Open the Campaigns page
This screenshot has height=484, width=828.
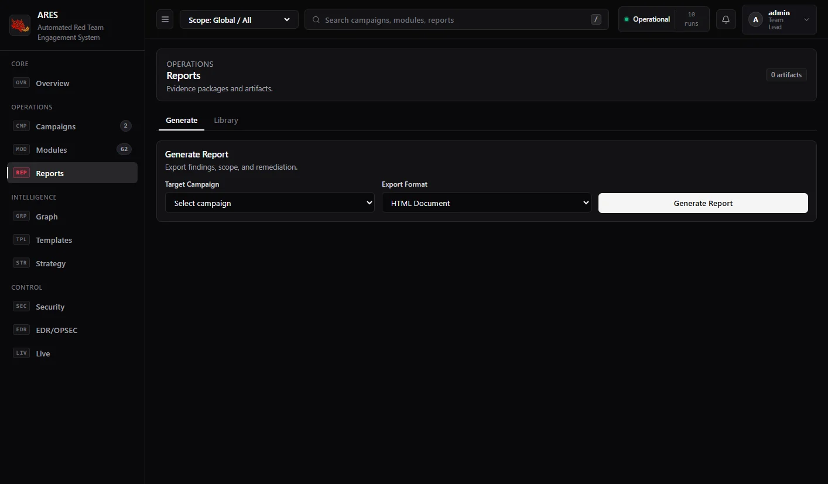[x=72, y=126]
